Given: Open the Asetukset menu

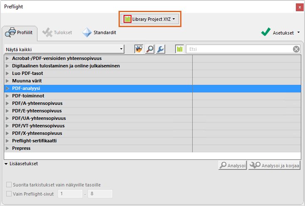Looking at the screenshot, I should click(x=280, y=32).
